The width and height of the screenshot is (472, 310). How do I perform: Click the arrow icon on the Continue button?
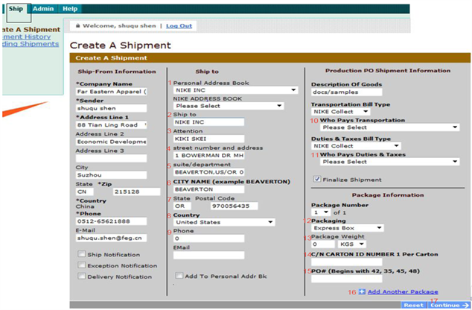pyautogui.click(x=464, y=305)
